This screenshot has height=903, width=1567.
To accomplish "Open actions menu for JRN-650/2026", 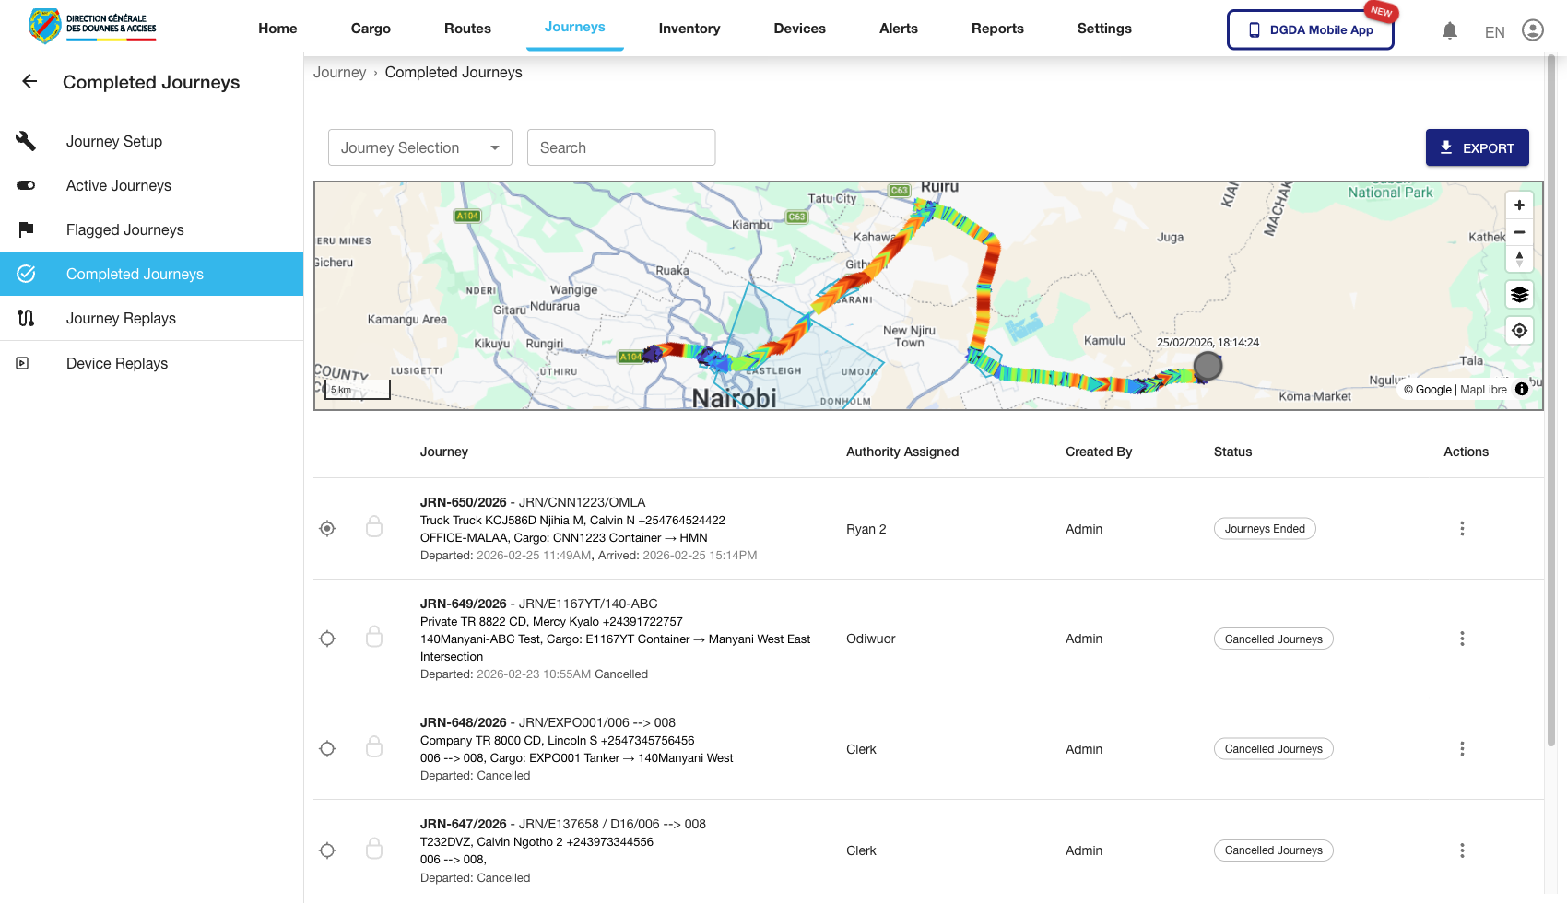I will 1462,529.
